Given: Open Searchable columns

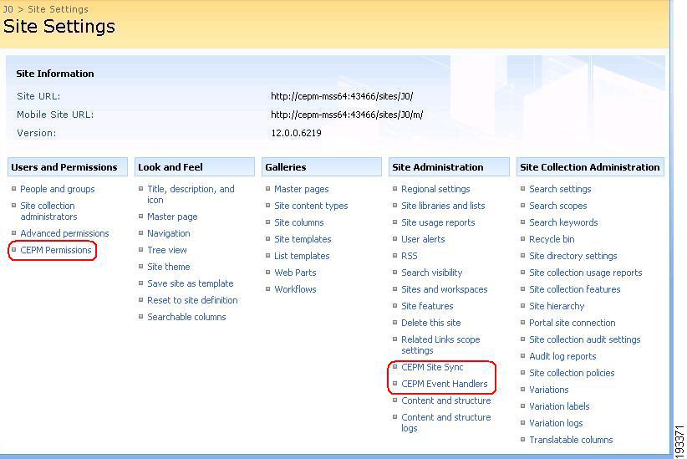Looking at the screenshot, I should 186,317.
